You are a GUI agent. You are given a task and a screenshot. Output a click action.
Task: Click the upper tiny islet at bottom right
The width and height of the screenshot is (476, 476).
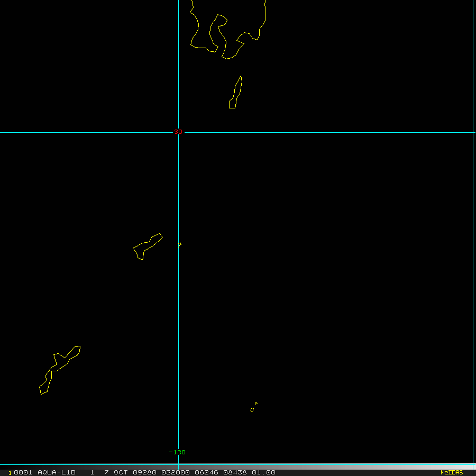256,403
